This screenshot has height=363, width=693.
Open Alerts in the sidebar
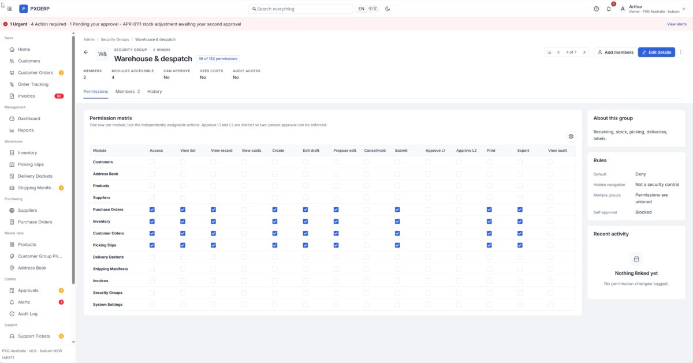tap(36, 302)
